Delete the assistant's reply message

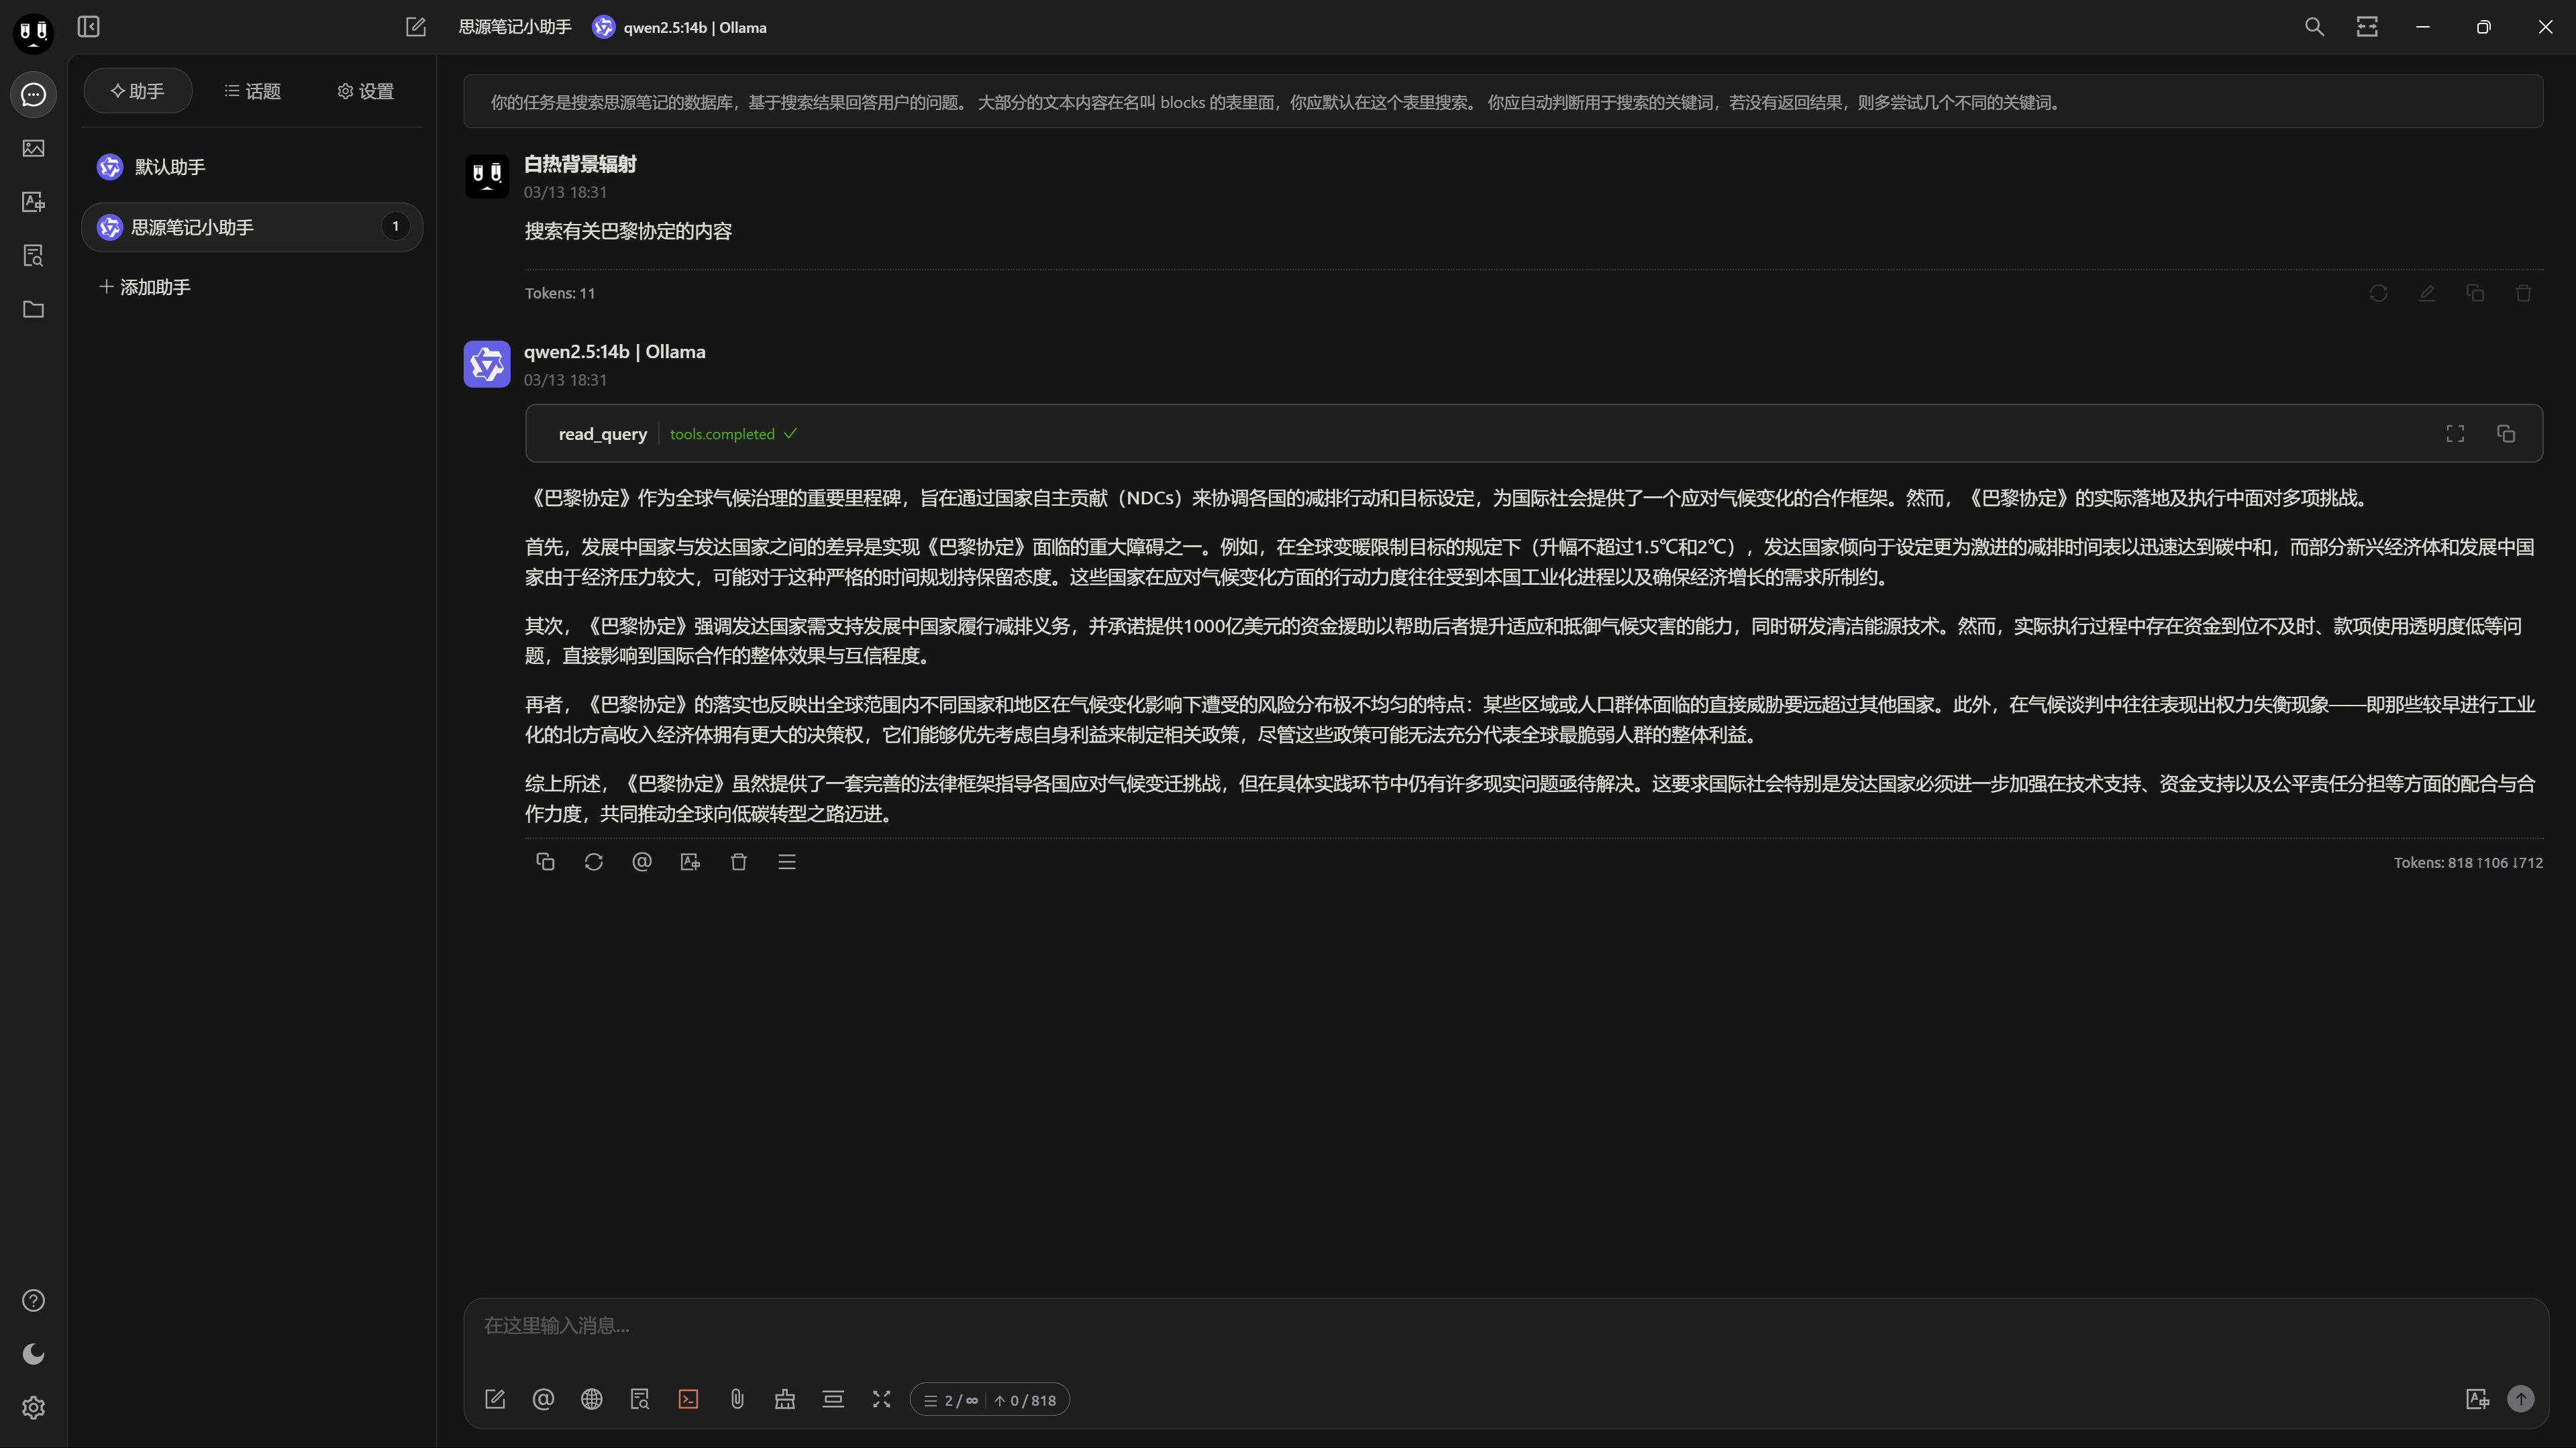(x=739, y=861)
